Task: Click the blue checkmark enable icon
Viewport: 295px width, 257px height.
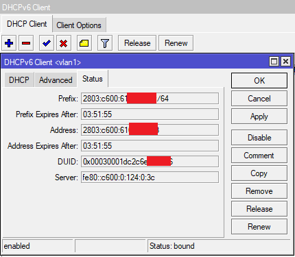Action: tap(47, 43)
